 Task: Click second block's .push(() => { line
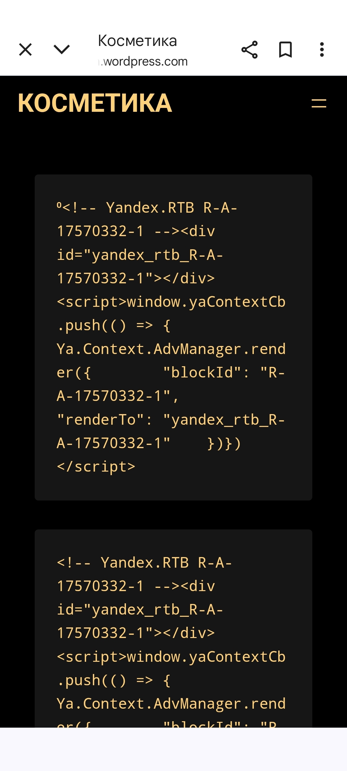click(x=114, y=680)
